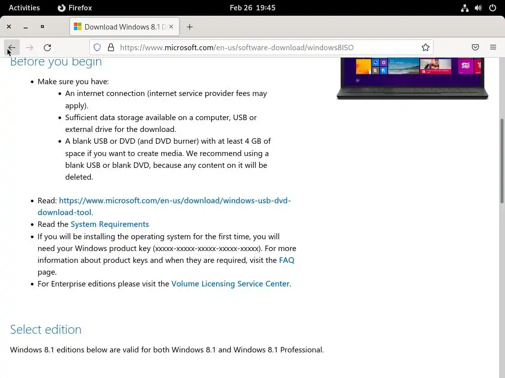Image resolution: width=505 pixels, height=378 pixels.
Task: Click the 'A blank USB or DVD' bullet
Action: (168, 159)
